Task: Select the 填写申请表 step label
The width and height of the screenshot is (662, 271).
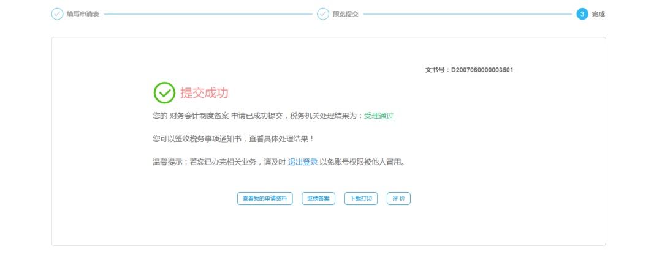Action: (83, 14)
